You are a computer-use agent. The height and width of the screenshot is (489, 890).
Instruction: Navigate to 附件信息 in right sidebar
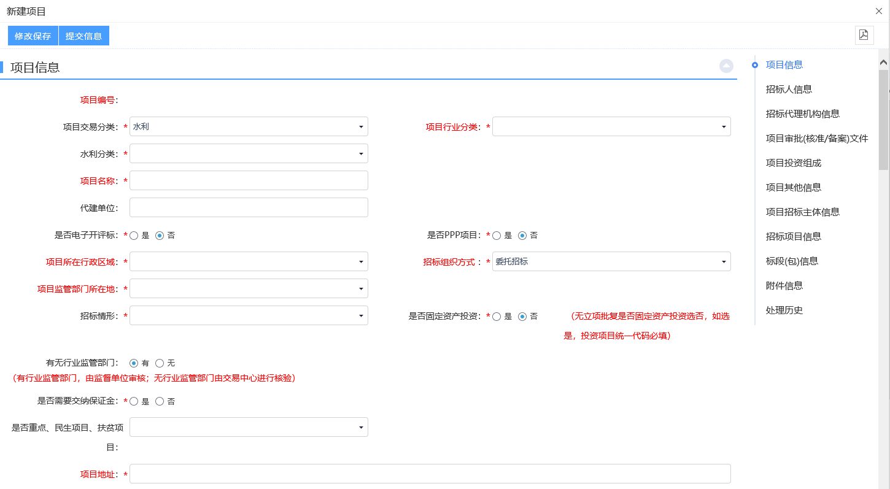click(784, 285)
